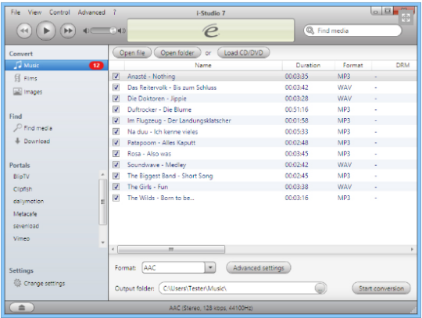This screenshot has width=422, height=318.
Task: Uncheck Anasté - Nothing checkbox
Action: 116,77
